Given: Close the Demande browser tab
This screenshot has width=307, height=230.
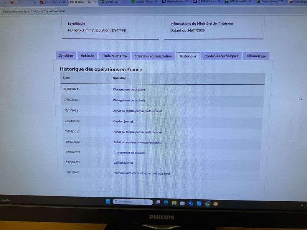Looking at the screenshot, I should click(187, 2).
